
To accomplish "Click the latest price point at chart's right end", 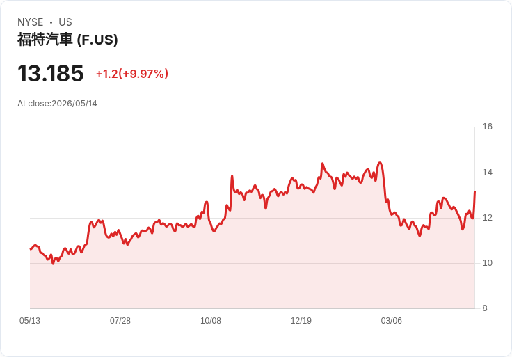I will pos(474,192).
